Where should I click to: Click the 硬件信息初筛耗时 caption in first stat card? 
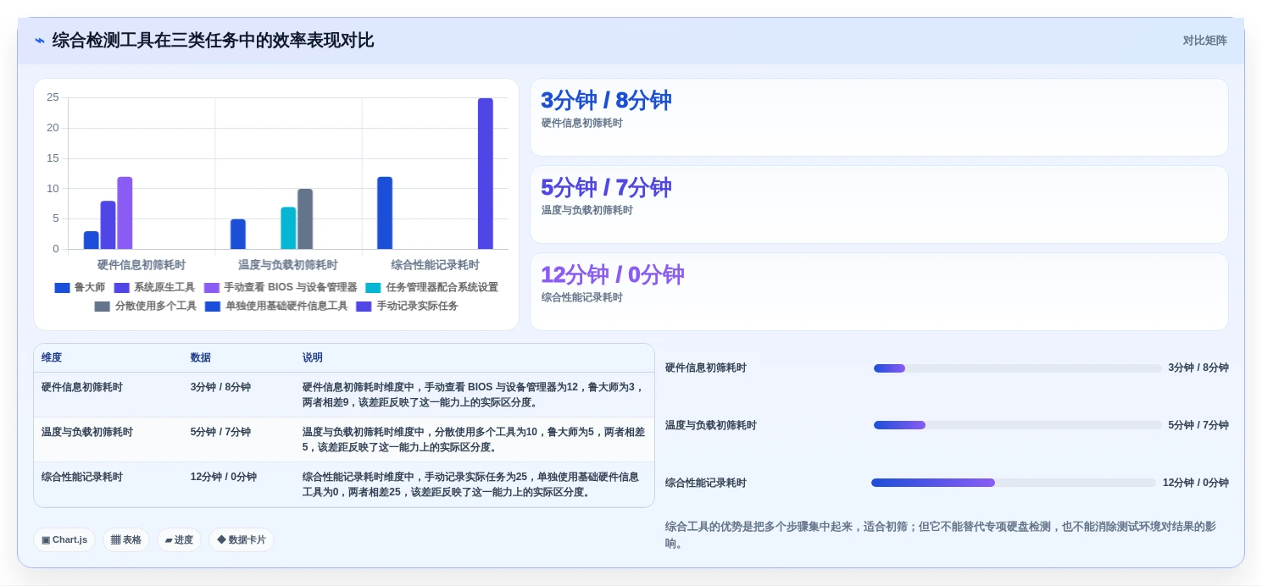pyautogui.click(x=582, y=123)
